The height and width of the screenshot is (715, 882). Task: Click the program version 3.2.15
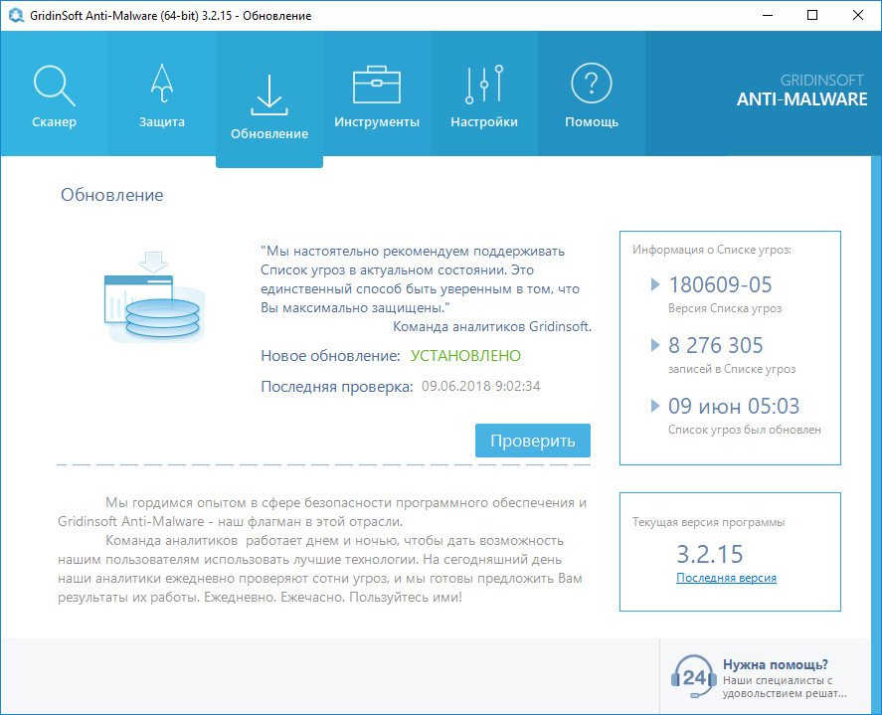click(709, 554)
